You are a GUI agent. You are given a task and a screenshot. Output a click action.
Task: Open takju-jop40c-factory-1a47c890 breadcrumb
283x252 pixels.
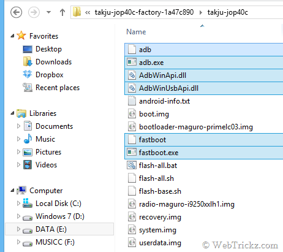pos(144,12)
